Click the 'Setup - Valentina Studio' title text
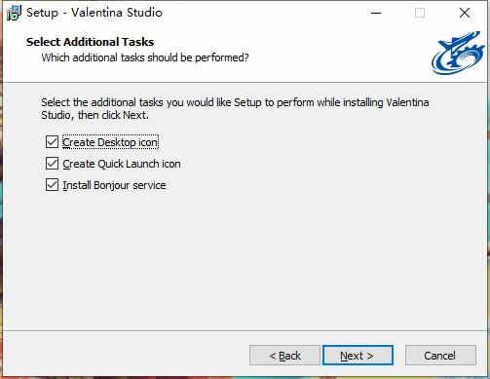The image size is (490, 379). (x=94, y=13)
